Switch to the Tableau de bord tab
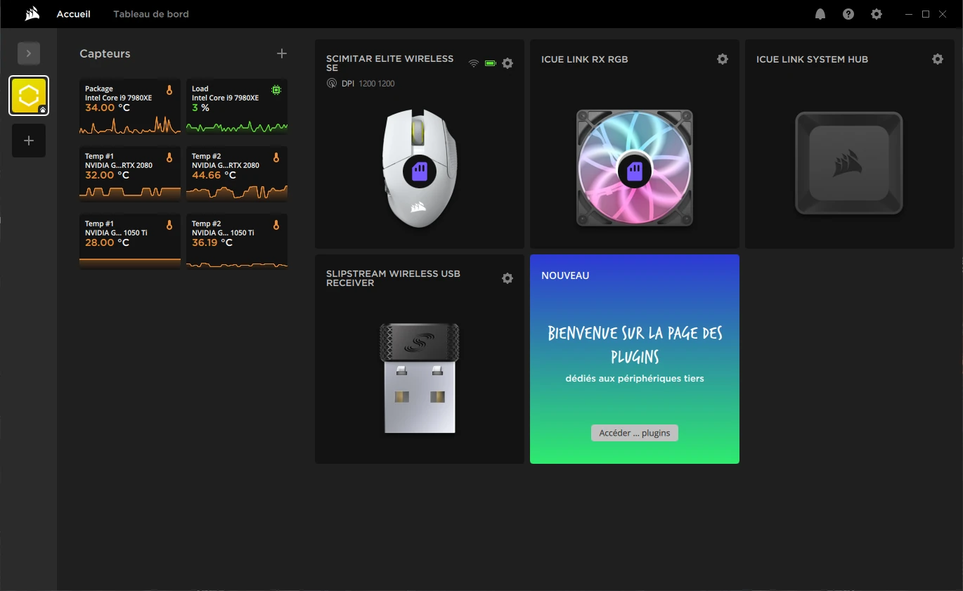 click(x=151, y=14)
